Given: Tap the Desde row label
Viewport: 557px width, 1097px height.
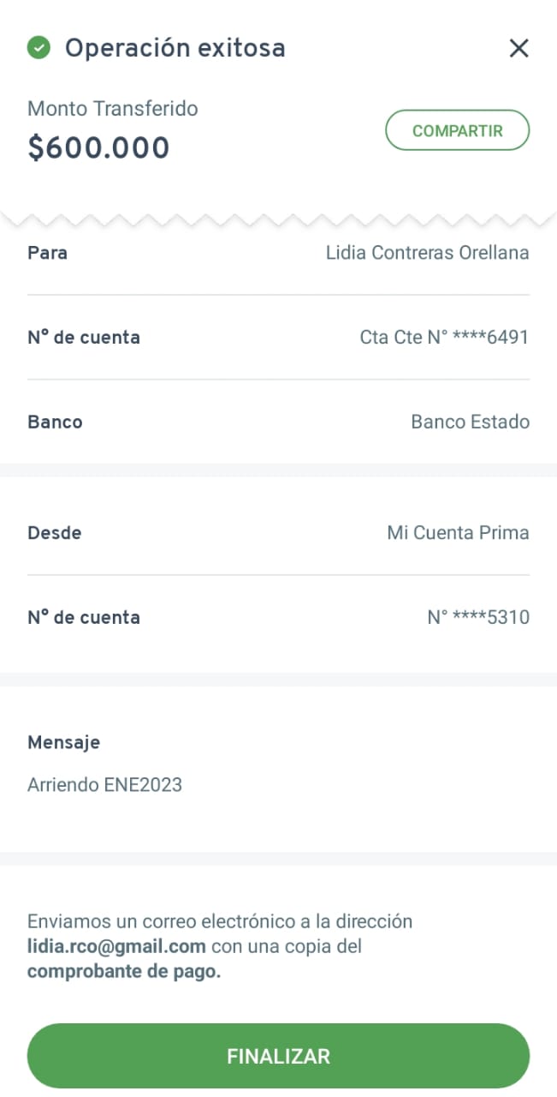Looking at the screenshot, I should (54, 532).
